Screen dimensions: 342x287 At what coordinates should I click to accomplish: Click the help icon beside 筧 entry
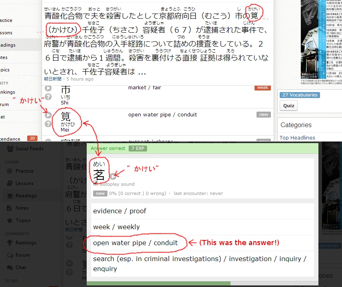[48, 124]
